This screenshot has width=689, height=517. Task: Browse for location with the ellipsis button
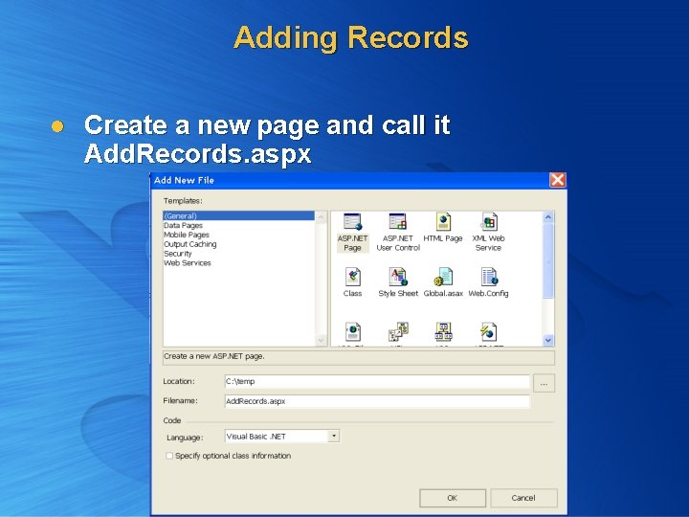(x=544, y=383)
